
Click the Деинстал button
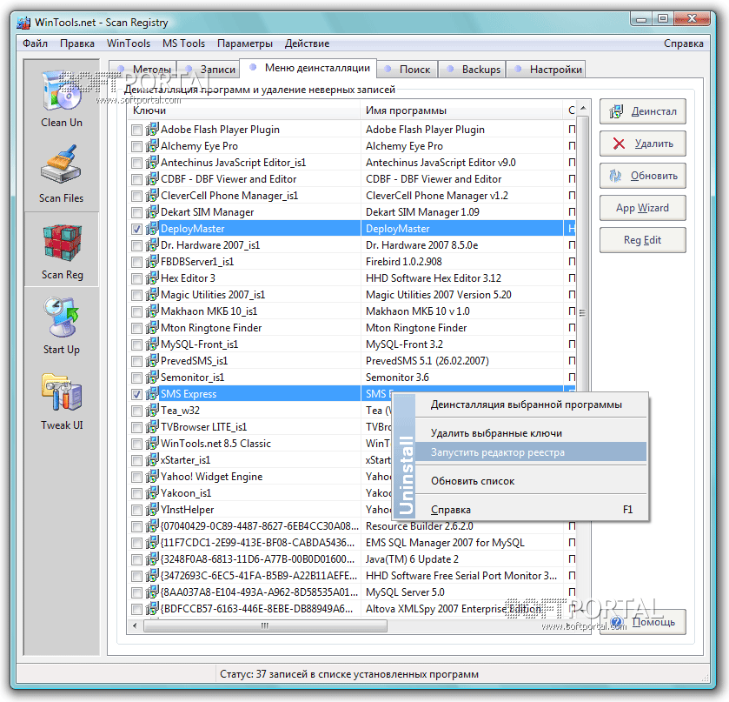pyautogui.click(x=642, y=111)
